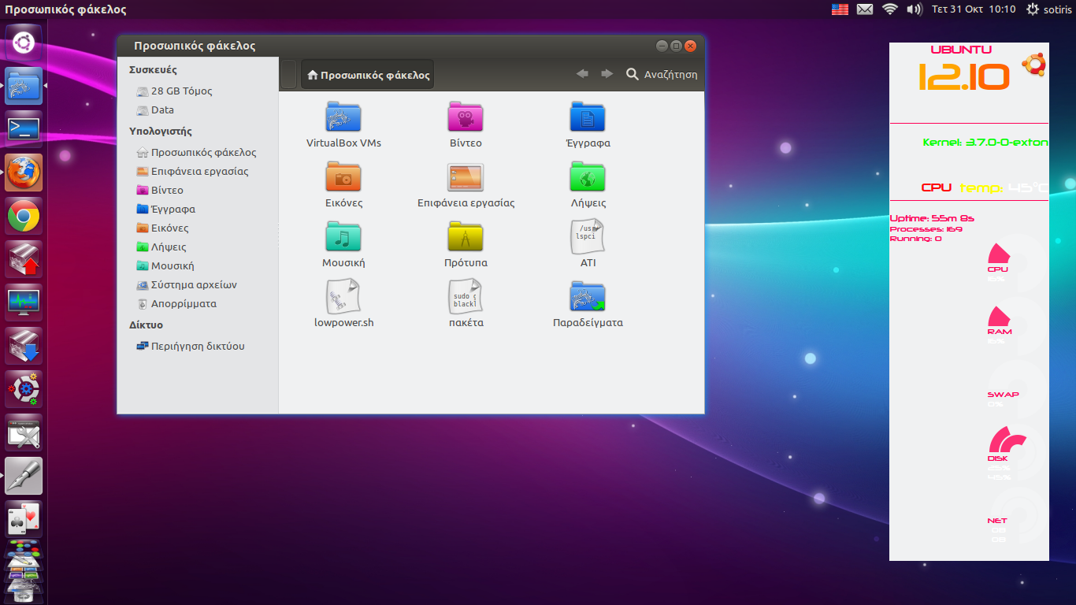Image resolution: width=1076 pixels, height=605 pixels.
Task: Open the keyboard layout flag menu
Action: click(840, 9)
